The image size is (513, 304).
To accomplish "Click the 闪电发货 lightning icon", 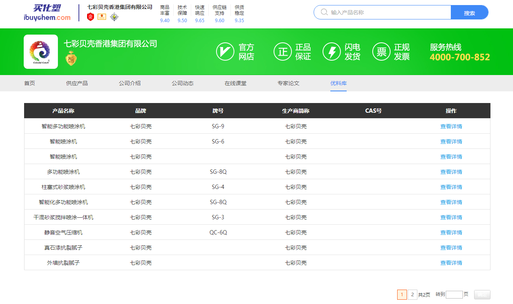I will pyautogui.click(x=332, y=52).
